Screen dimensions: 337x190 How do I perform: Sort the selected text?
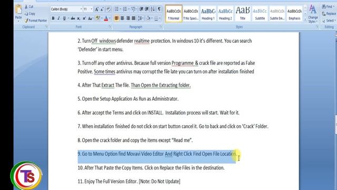tap(153, 9)
